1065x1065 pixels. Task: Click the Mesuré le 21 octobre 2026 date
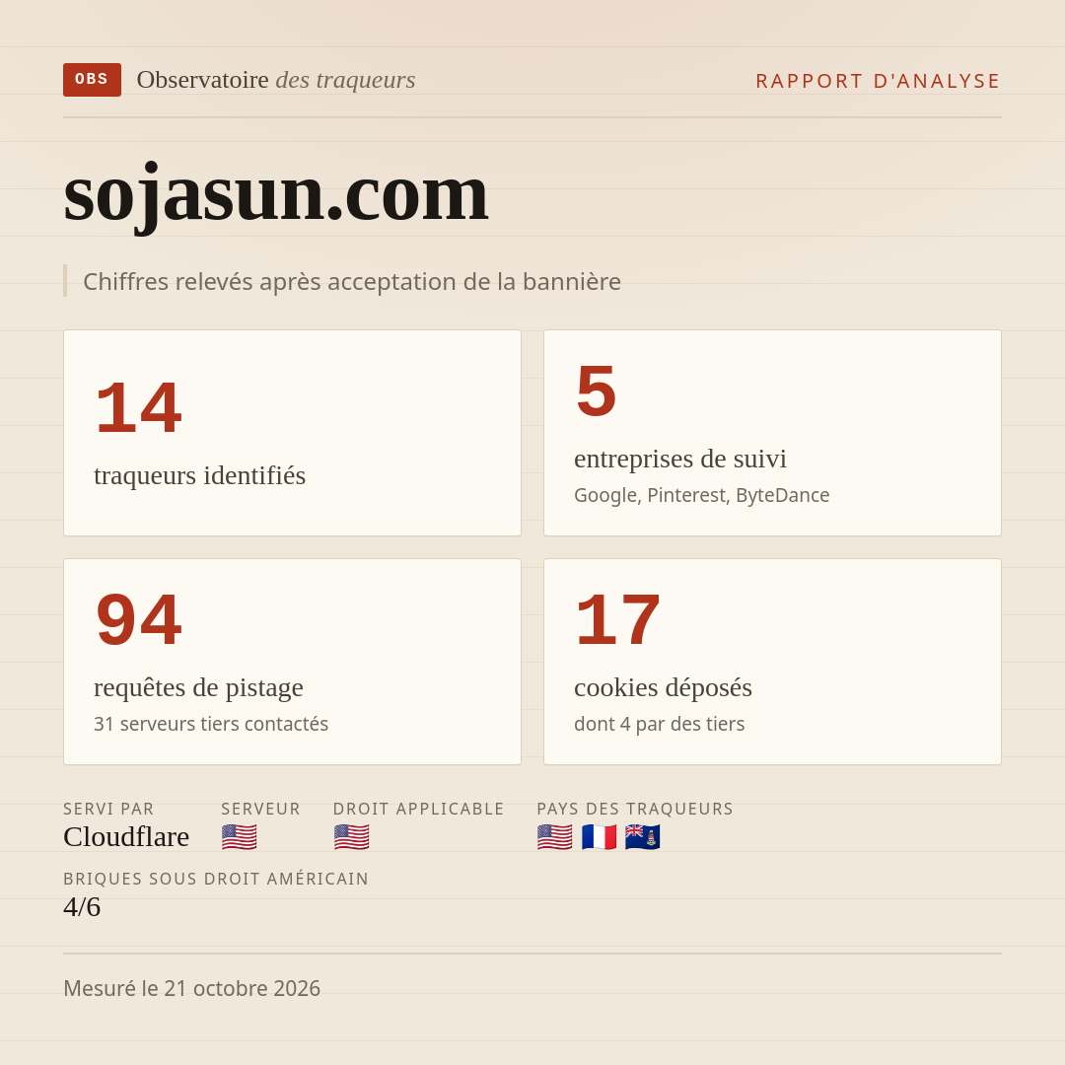[x=191, y=988]
